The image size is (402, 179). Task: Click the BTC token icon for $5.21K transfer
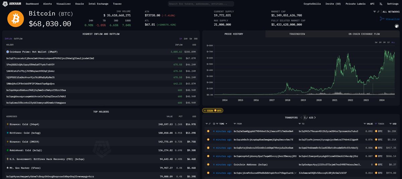(x=376, y=139)
